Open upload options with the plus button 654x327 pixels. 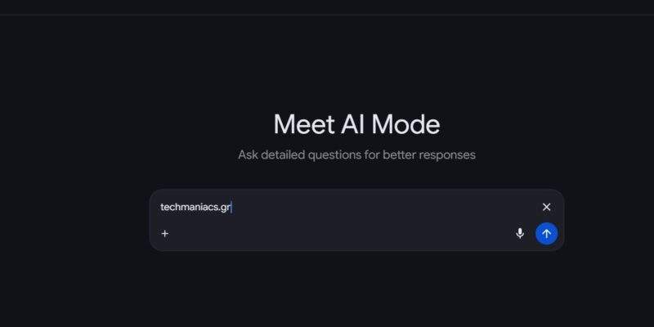pyautogui.click(x=165, y=234)
